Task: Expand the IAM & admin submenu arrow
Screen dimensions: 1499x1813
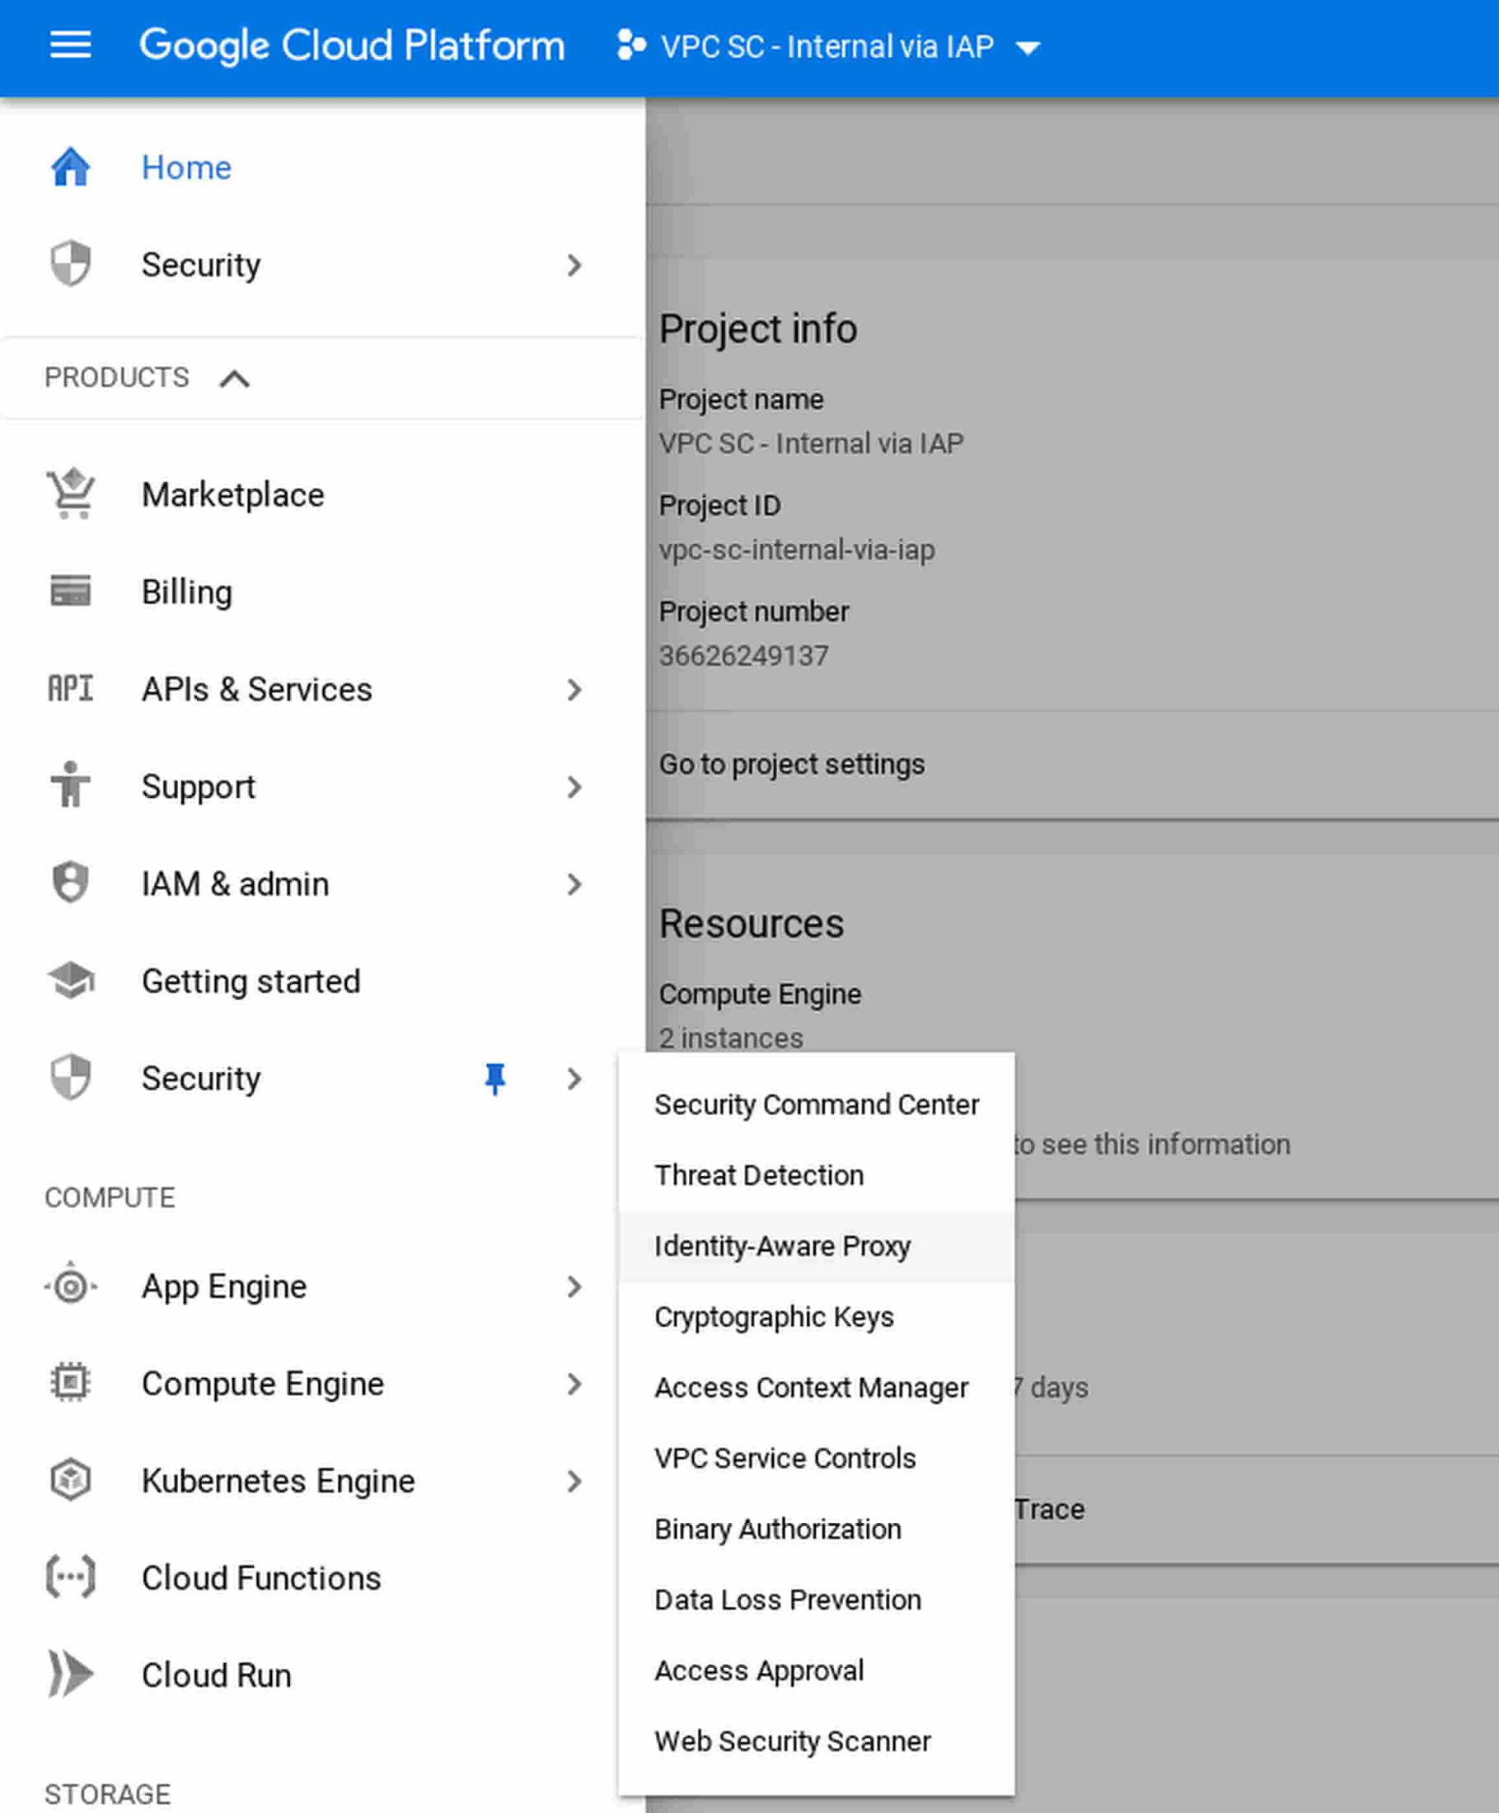Action: (x=574, y=884)
